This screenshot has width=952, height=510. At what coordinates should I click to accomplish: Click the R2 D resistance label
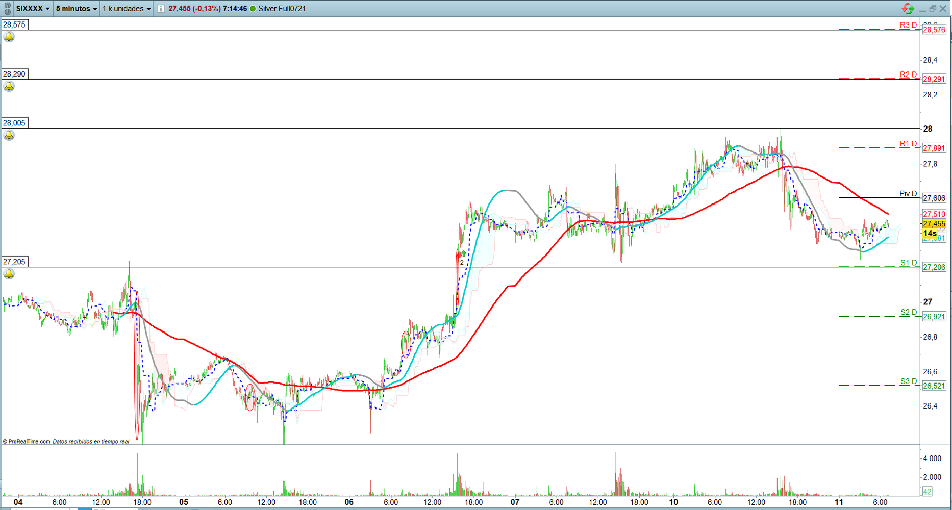908,74
